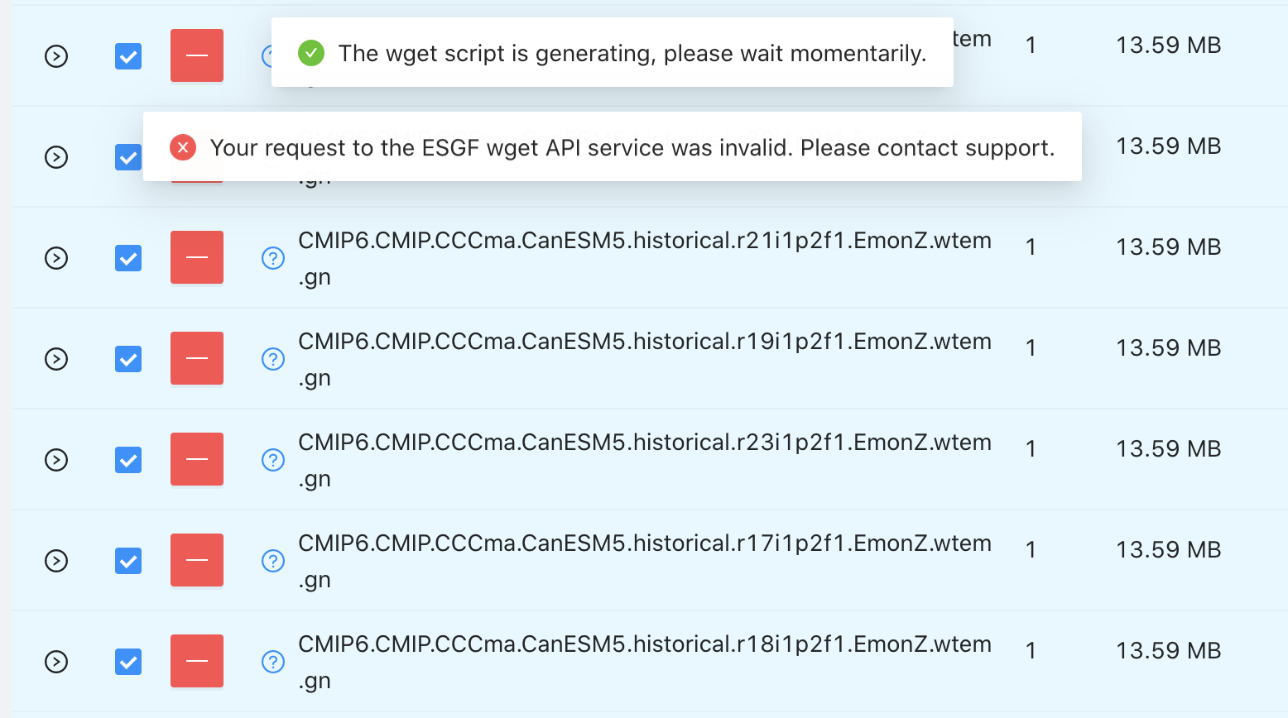Expand the r23i1p2f1 row details
The image size is (1288, 718).
55,459
